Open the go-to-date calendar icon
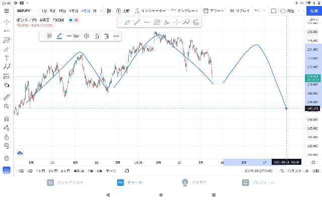The width and height of the screenshot is (322, 201). point(127,171)
